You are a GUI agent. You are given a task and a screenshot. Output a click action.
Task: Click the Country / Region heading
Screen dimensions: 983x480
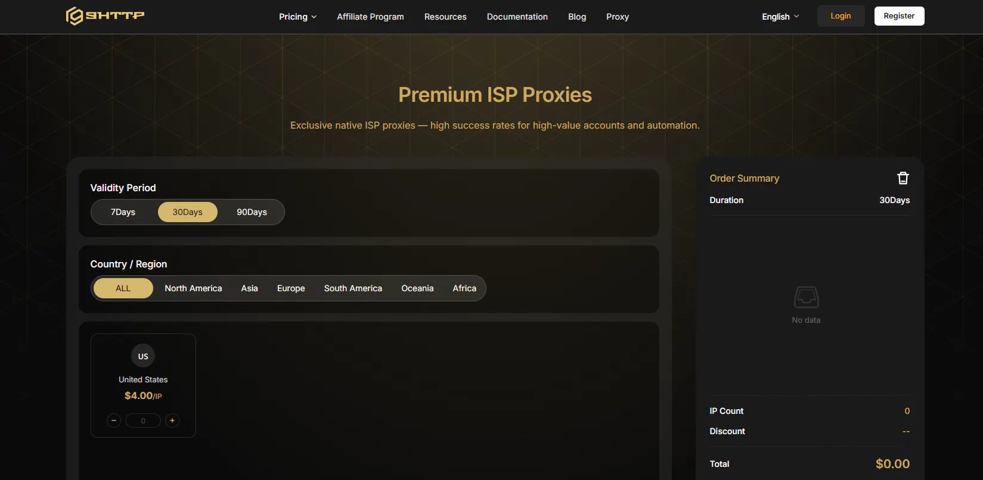click(x=129, y=264)
